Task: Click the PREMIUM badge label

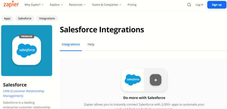Action: (x=27, y=36)
